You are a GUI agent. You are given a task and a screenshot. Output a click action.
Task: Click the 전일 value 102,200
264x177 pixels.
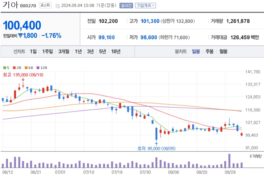108,21
